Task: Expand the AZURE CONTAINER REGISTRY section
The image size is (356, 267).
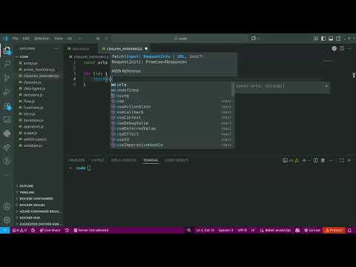Action: (39, 211)
